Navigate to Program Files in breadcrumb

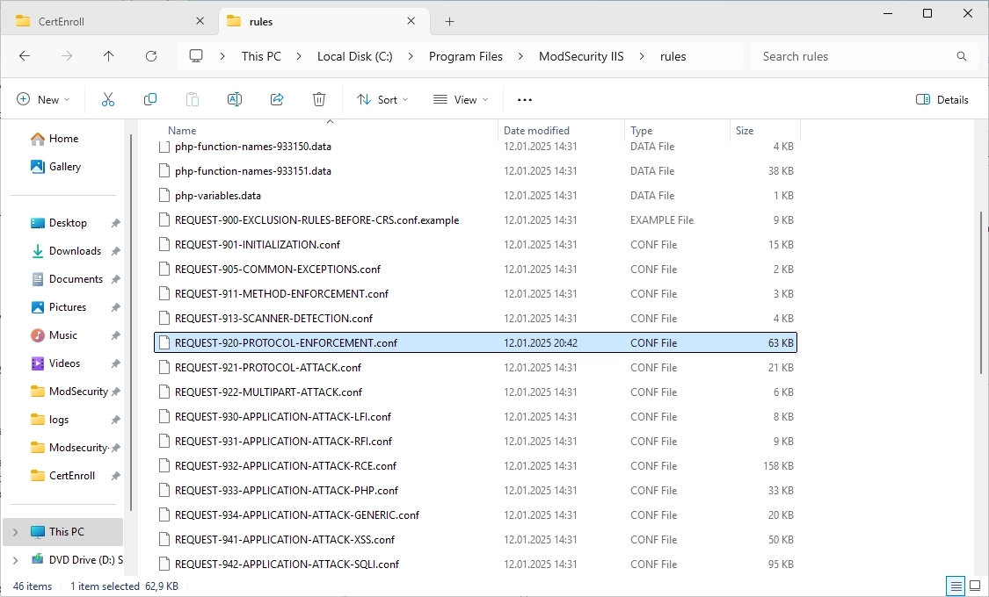tap(466, 56)
